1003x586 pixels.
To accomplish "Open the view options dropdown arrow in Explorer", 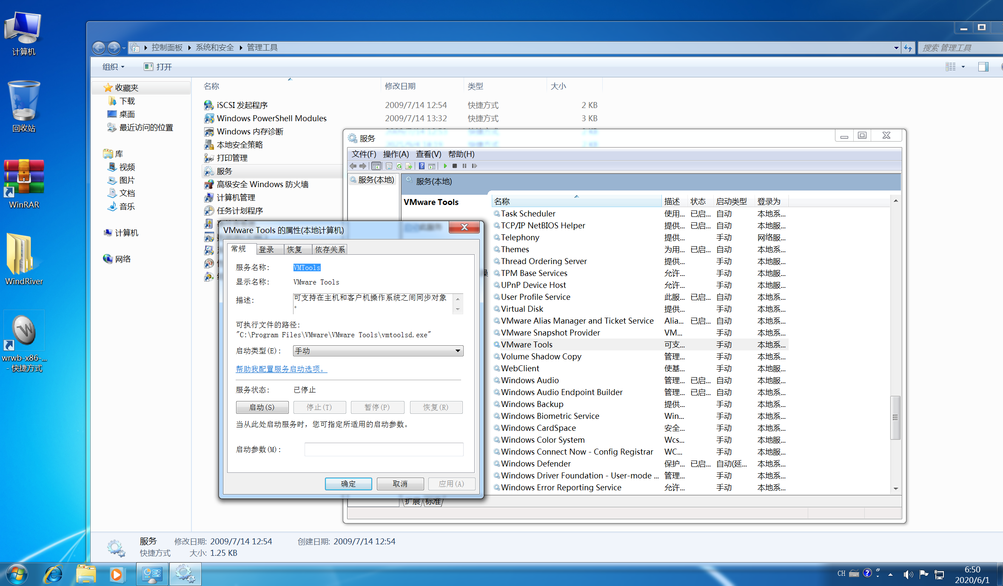I will tap(963, 67).
